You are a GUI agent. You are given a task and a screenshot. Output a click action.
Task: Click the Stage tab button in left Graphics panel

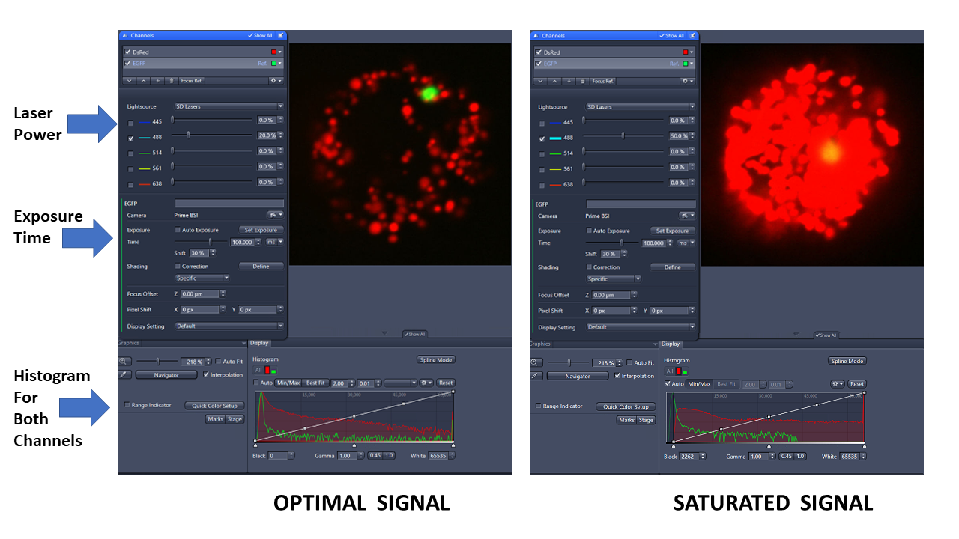[x=235, y=419]
